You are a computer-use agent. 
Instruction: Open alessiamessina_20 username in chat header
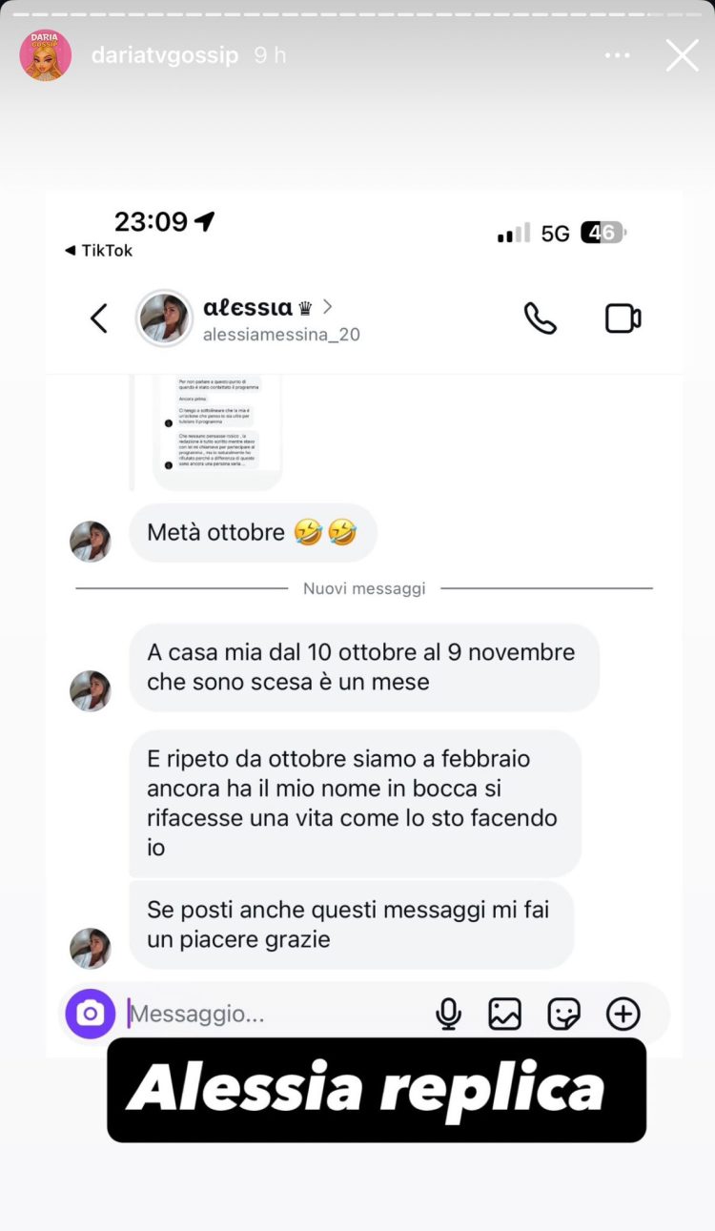coord(281,335)
